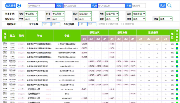The height and width of the screenshot is (103, 180).
Task: Click the 代码 button
Action: [x=94, y=6]
